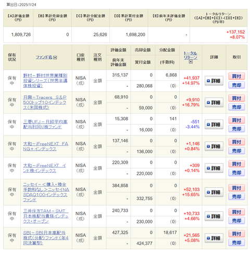250x253 pixels.
Task: Click 詳細 button for ニッセイNASDAQ100 fund
Action: click(x=214, y=192)
